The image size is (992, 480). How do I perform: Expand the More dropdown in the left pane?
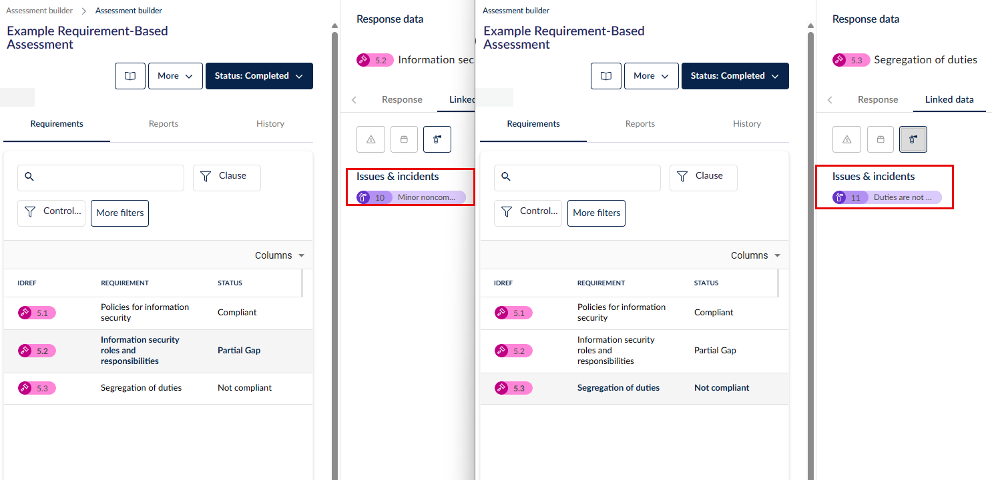click(x=175, y=76)
